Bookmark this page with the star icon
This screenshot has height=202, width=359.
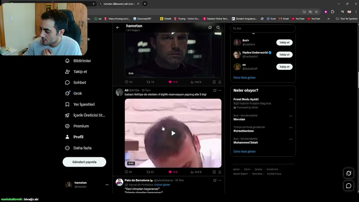[316, 12]
